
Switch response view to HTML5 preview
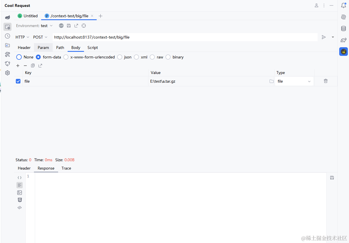pos(20,200)
